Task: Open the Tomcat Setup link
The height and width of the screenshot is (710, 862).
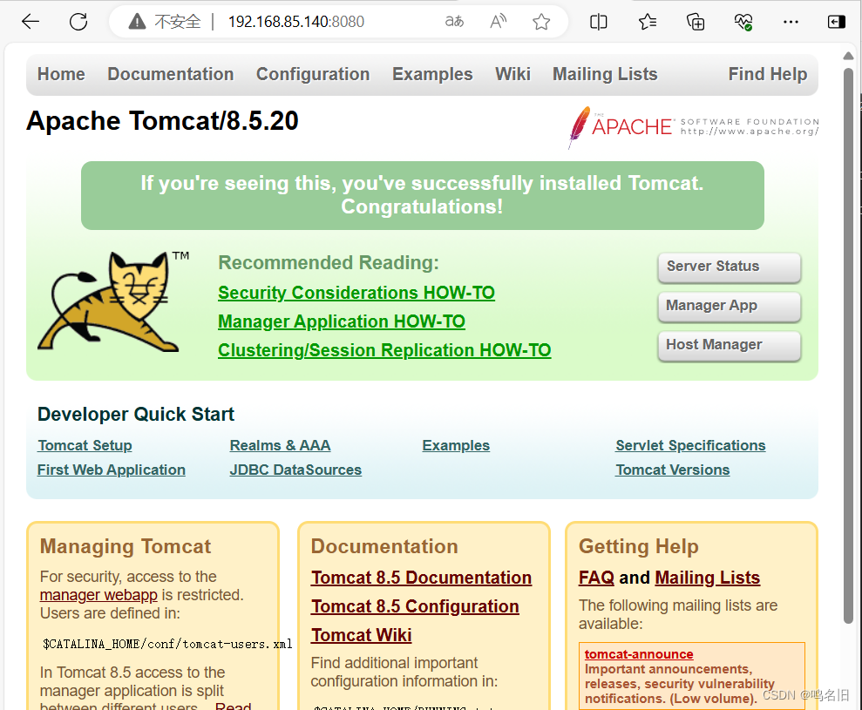Action: [x=85, y=446]
